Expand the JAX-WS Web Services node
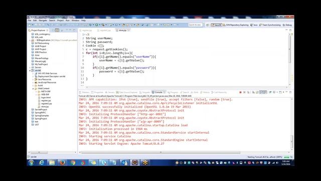The width and height of the screenshot is (321, 181). point(33,73)
